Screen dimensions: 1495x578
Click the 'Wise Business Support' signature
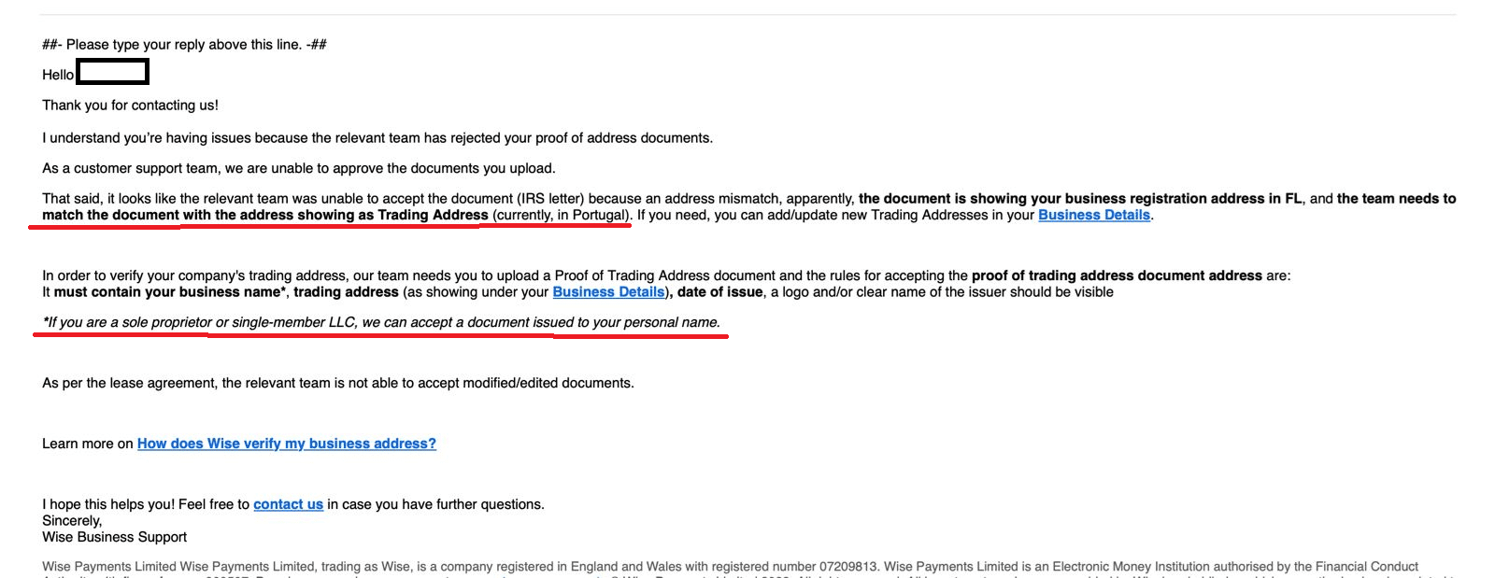[114, 537]
